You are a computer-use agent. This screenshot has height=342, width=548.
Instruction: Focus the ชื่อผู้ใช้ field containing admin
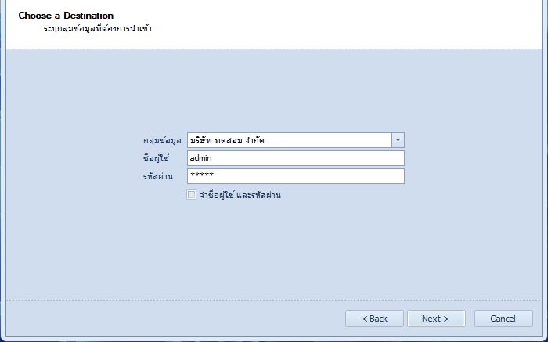[296, 158]
